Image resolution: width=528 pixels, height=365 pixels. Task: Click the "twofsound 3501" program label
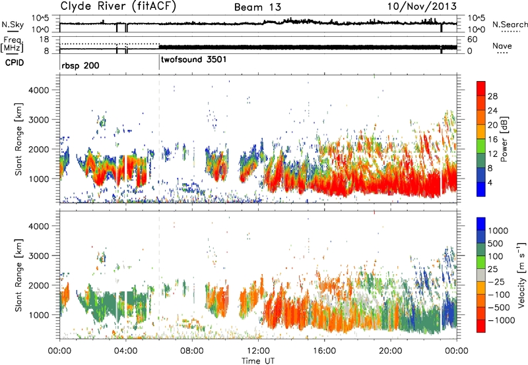point(193,60)
